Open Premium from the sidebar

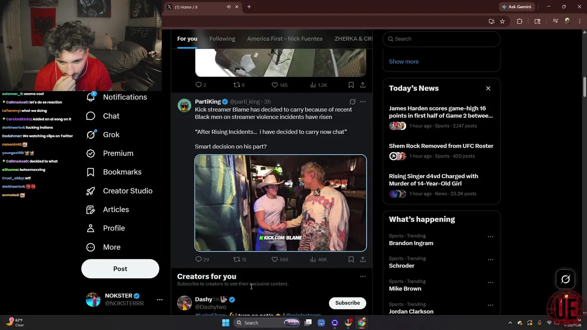(110, 153)
